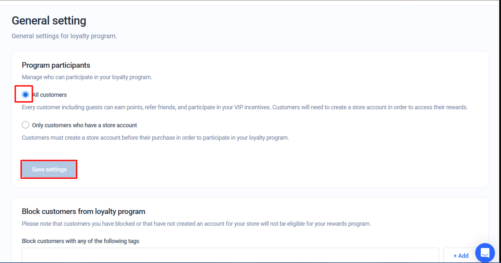
Task: Click the + Add tag button
Action: click(x=461, y=256)
